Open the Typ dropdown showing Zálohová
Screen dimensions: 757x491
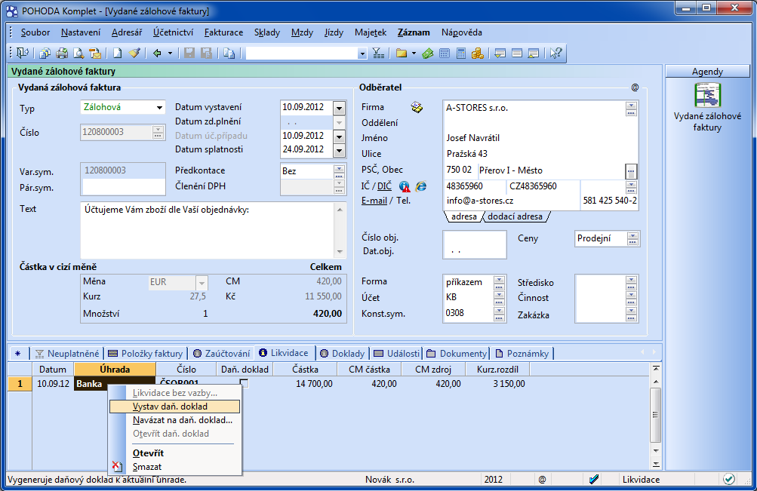159,108
